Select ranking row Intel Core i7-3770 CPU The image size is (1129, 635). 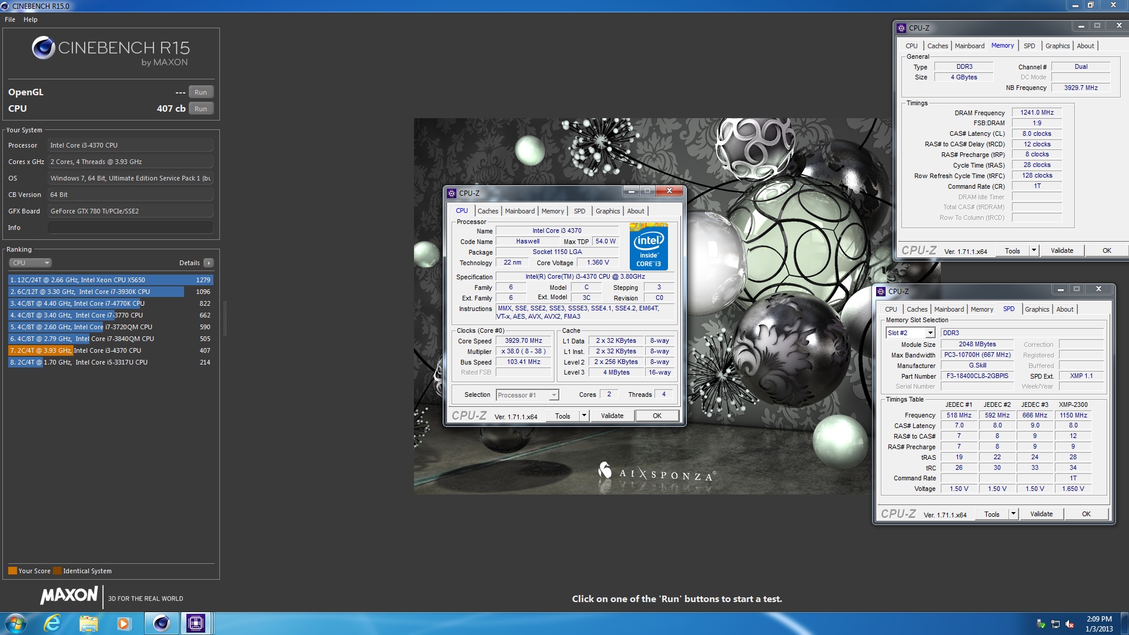[111, 315]
